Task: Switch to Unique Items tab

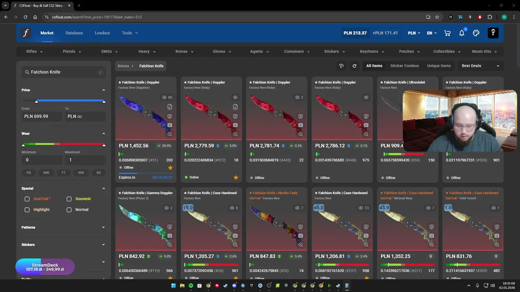Action: coord(439,66)
